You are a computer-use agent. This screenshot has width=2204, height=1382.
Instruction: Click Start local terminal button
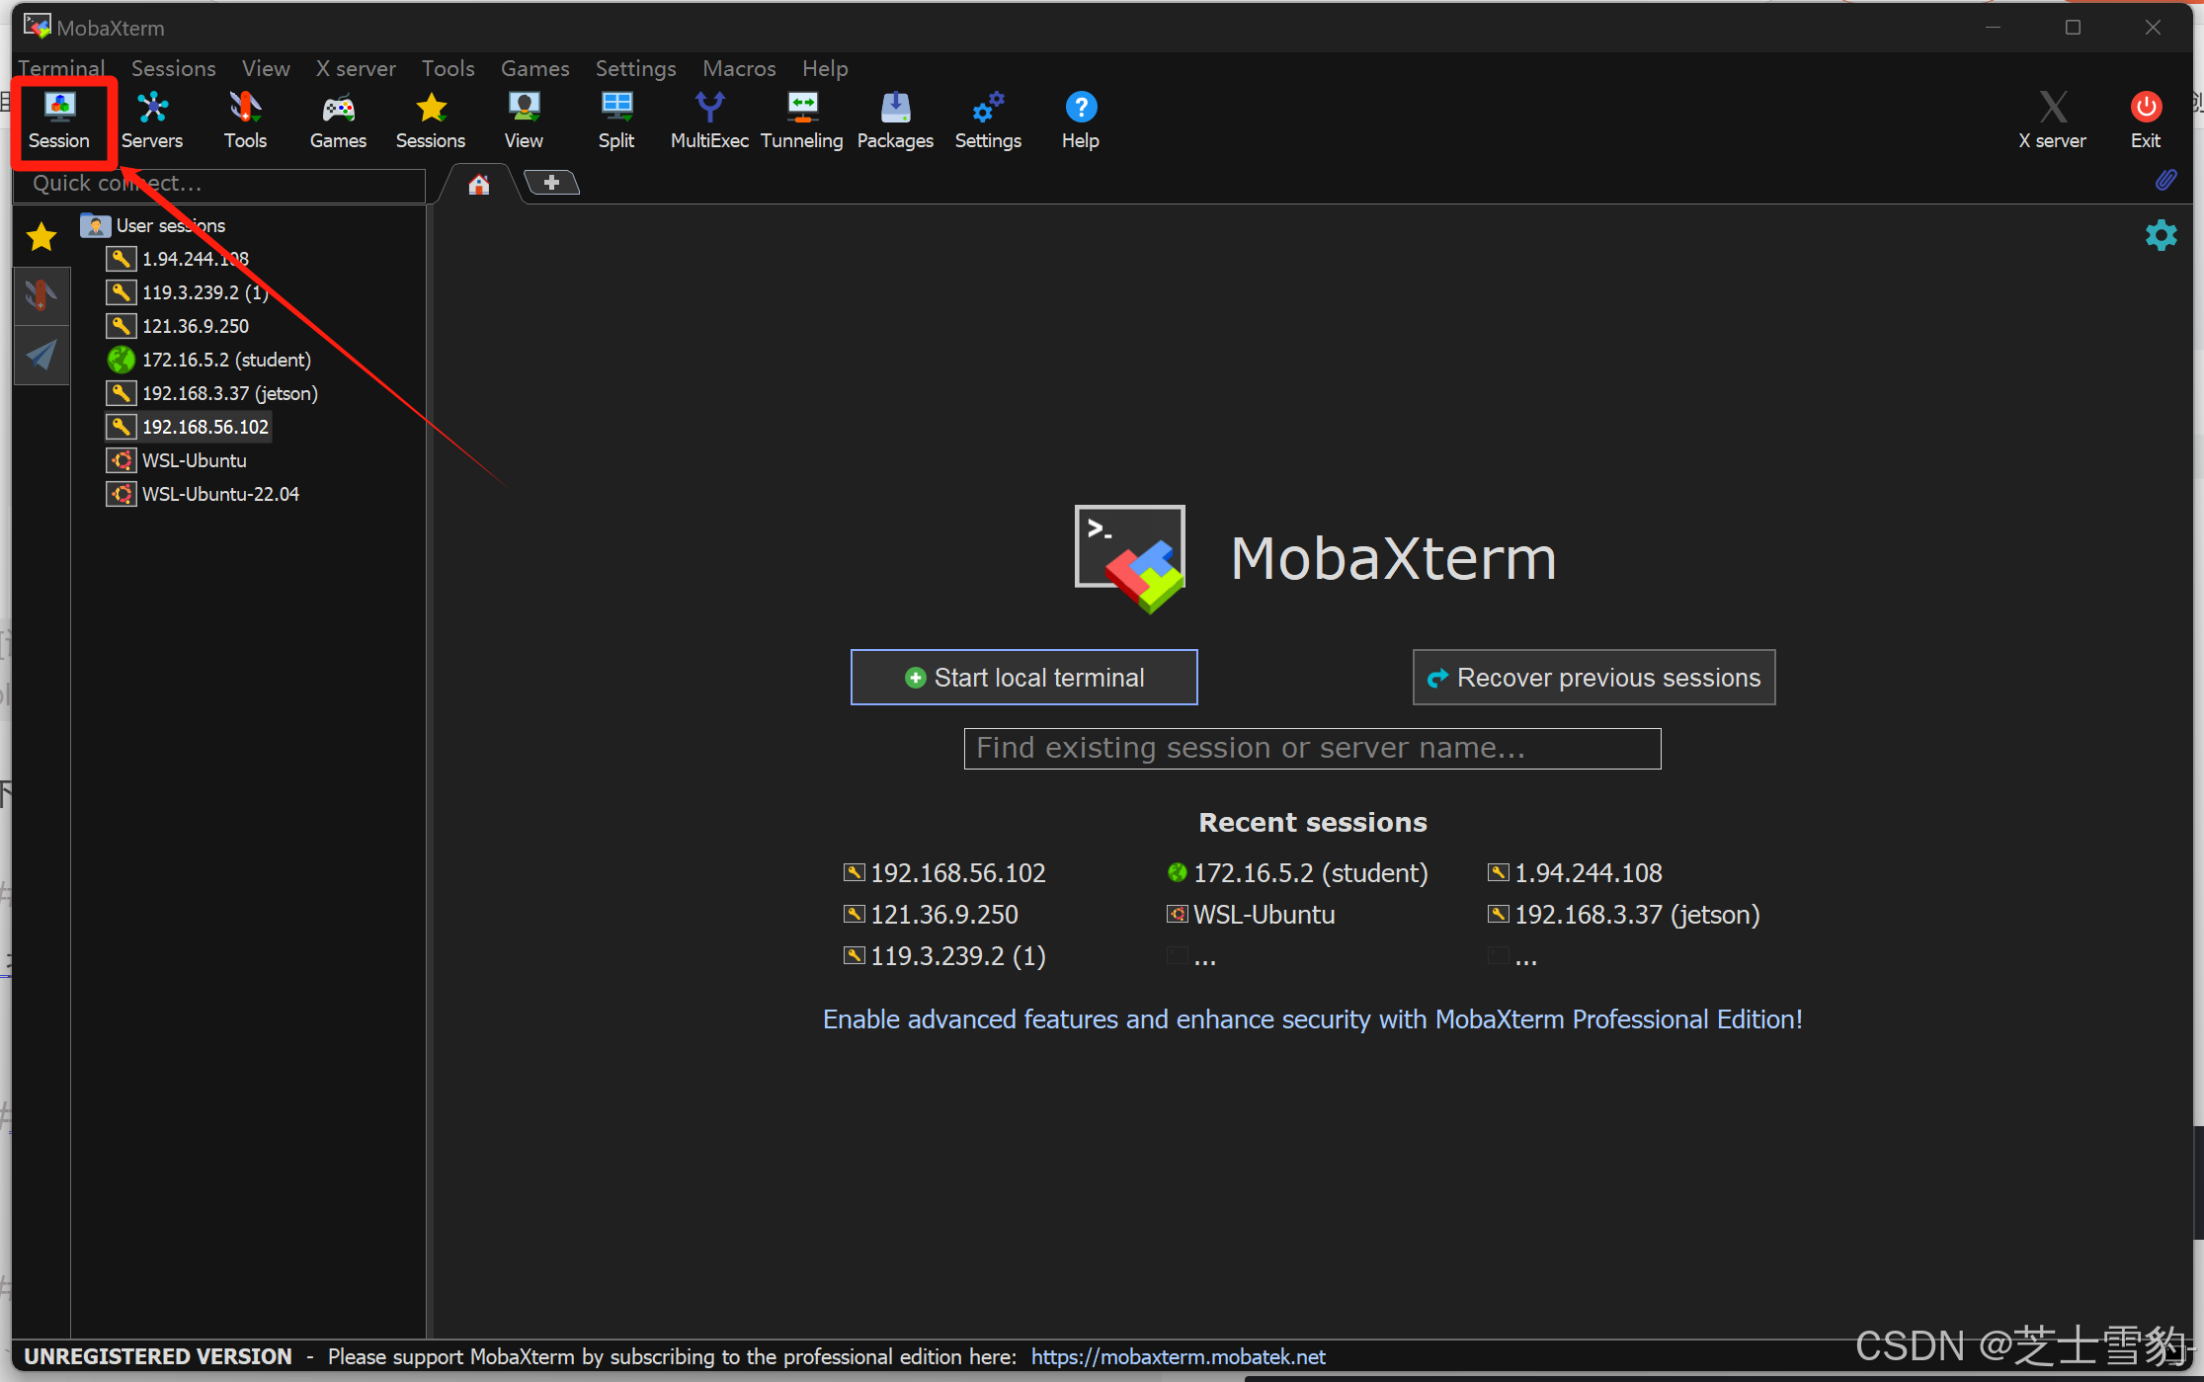(x=1023, y=678)
